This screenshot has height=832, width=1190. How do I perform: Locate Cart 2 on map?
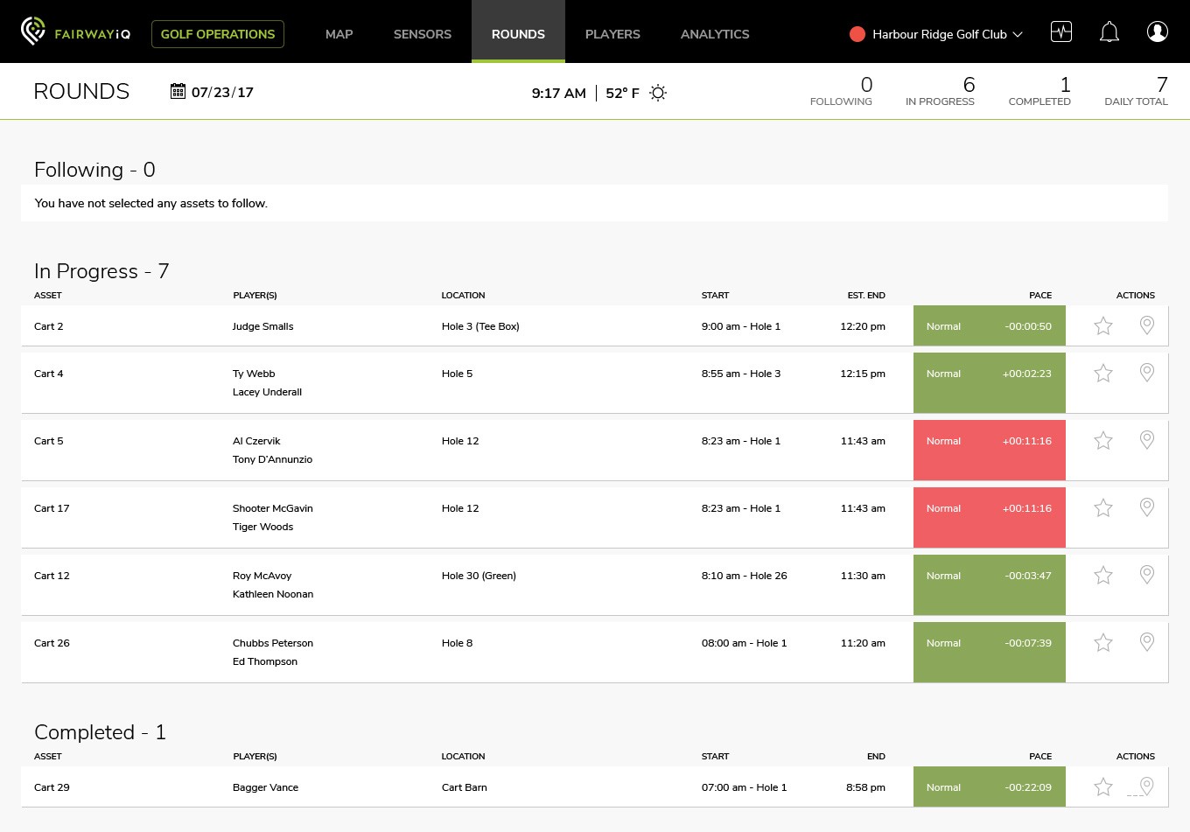[x=1147, y=325]
